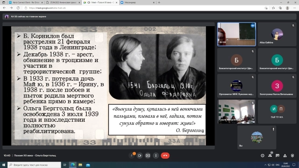Toggle the microphone in the Meet call

[131, 155]
